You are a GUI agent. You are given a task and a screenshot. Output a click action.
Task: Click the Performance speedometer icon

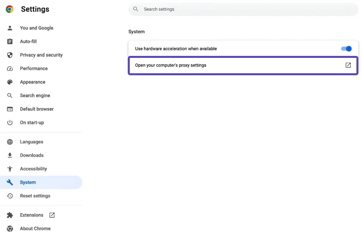pyautogui.click(x=9, y=68)
